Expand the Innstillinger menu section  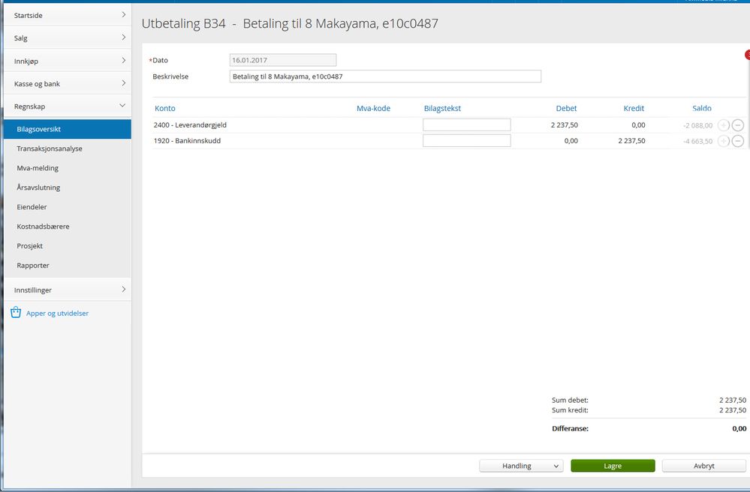pos(68,289)
